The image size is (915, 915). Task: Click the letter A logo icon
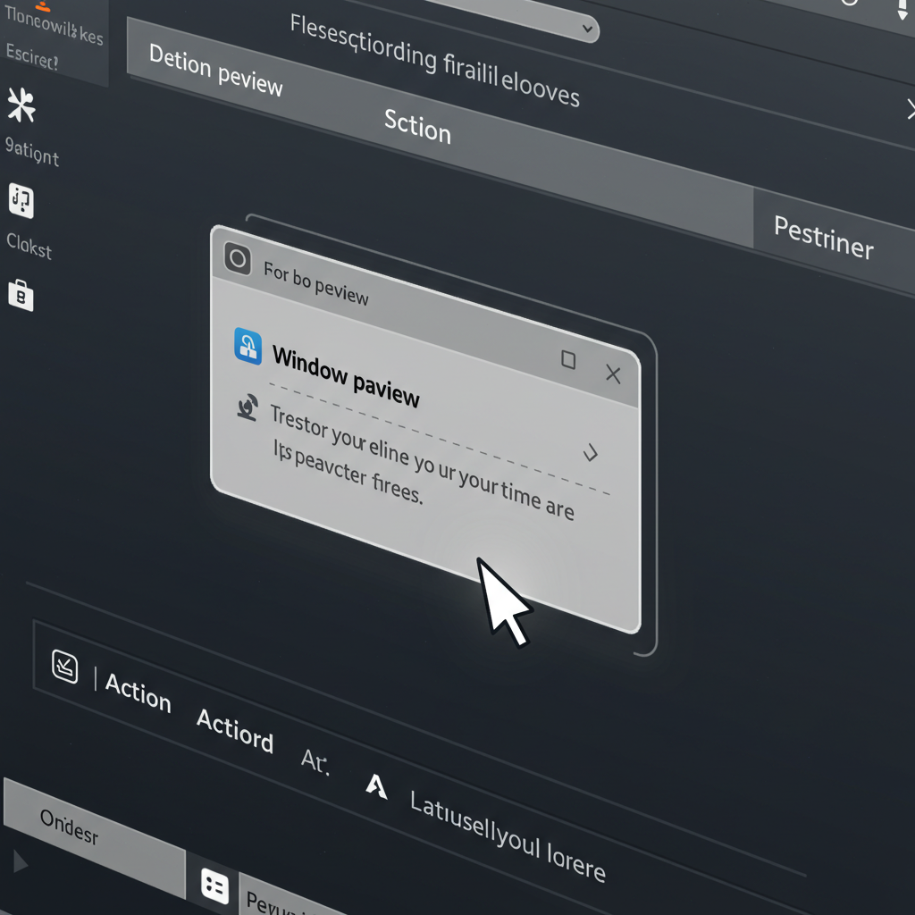tap(376, 786)
